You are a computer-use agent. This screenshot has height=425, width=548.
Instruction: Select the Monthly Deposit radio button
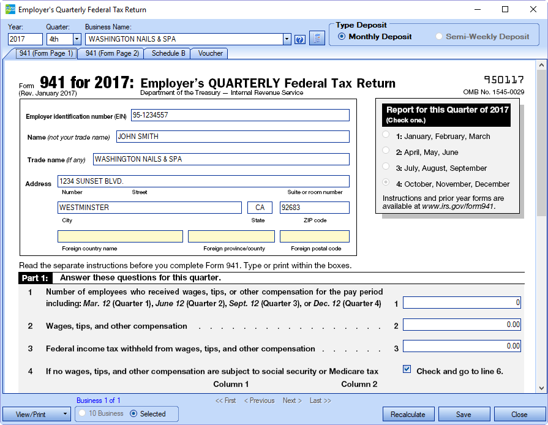[x=342, y=37]
